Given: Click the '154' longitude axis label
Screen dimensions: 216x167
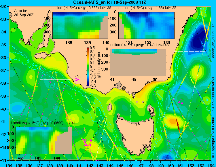Looking at the screenshot, I should [x=211, y=165].
